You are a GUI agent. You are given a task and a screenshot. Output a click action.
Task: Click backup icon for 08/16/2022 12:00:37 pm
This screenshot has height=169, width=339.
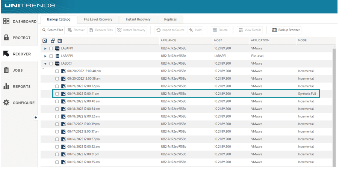63,139
